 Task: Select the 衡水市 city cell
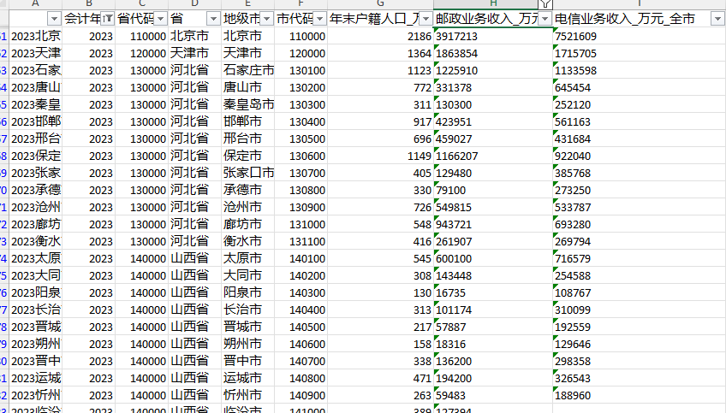[x=247, y=241]
